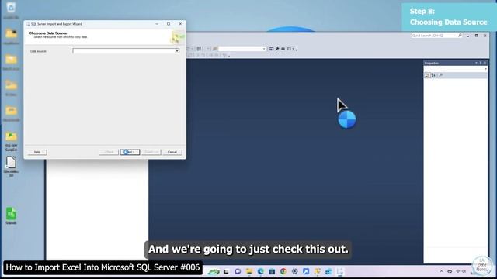Open the Microsoft Store icon on taskbar
Viewport: 497px width, 279px height.
272,271
